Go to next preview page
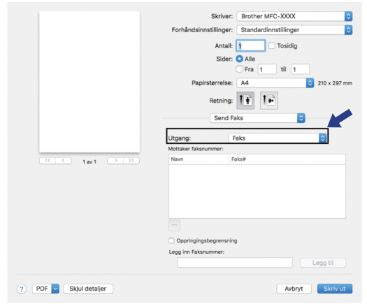Image resolution: width=367 pixels, height=304 pixels. click(x=115, y=161)
